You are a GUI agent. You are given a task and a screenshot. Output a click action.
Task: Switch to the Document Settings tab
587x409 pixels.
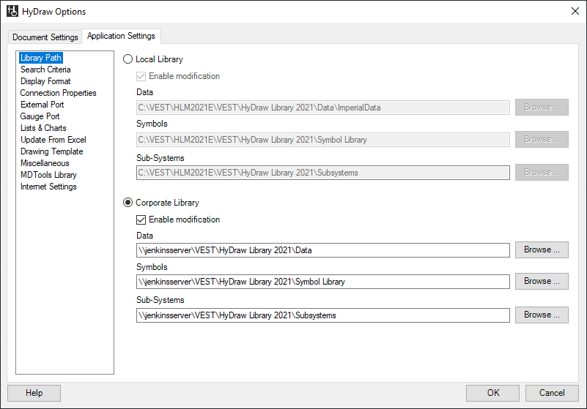tap(45, 37)
